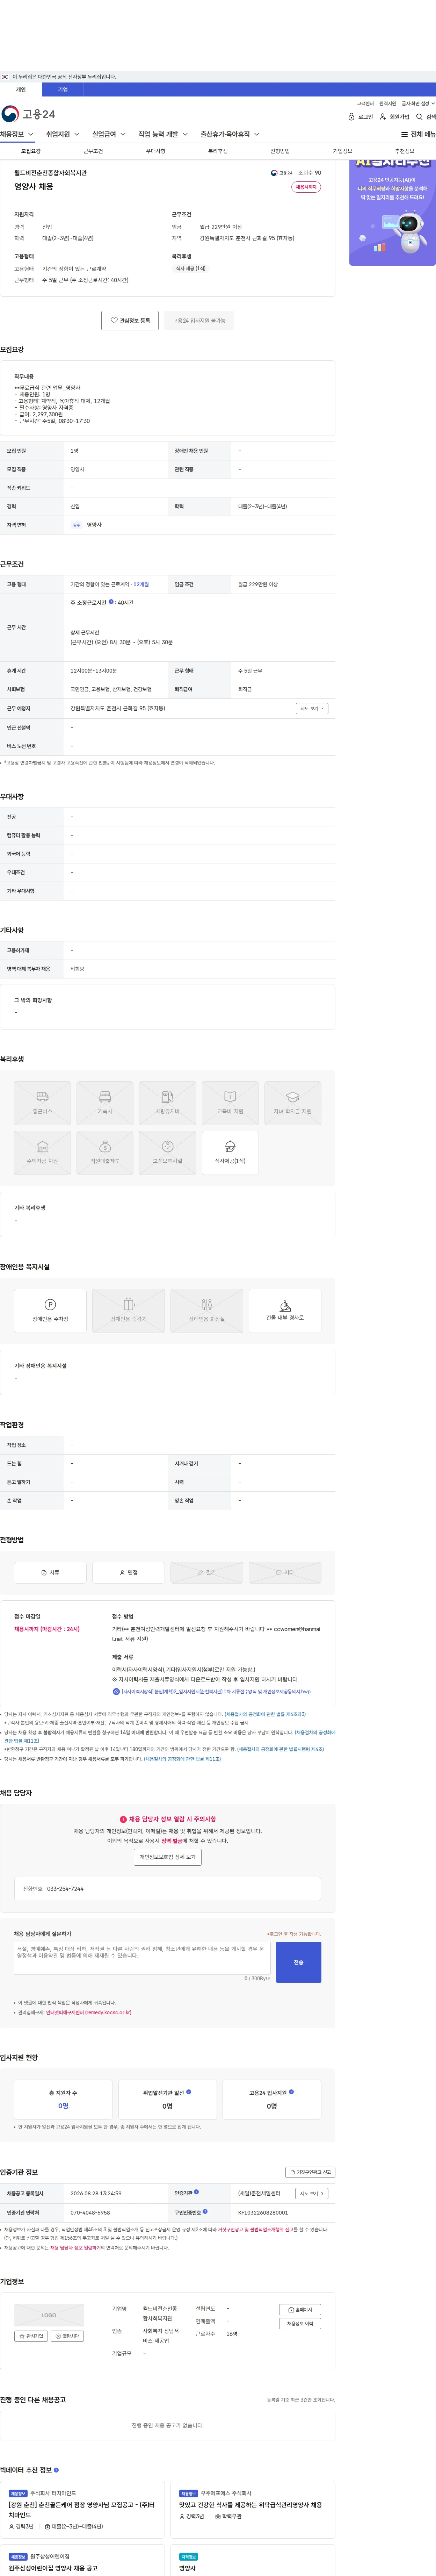This screenshot has height=2576, width=436.
Task: Switch to the 개인 tab
Action: coord(21,90)
